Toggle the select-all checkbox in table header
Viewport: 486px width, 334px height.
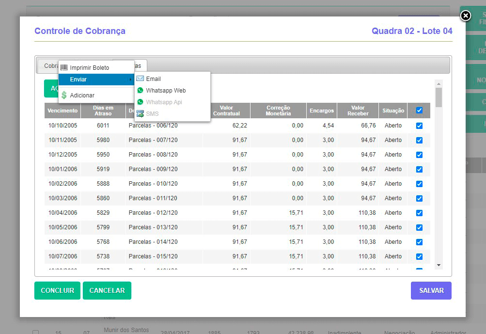pos(419,111)
